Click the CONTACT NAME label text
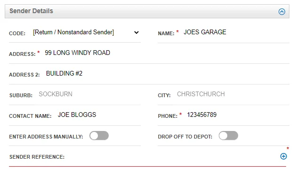Viewport: 296px width, 169px height. point(30,116)
